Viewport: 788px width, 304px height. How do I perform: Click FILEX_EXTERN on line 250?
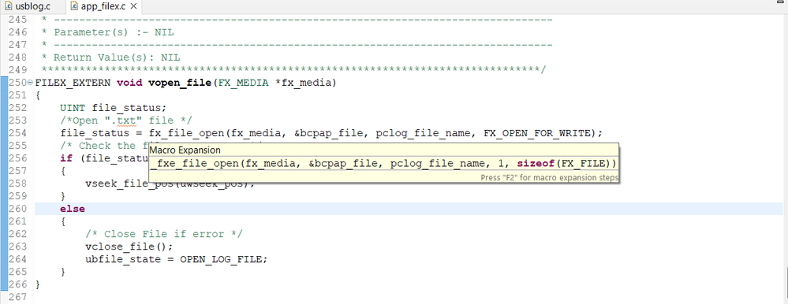point(73,82)
